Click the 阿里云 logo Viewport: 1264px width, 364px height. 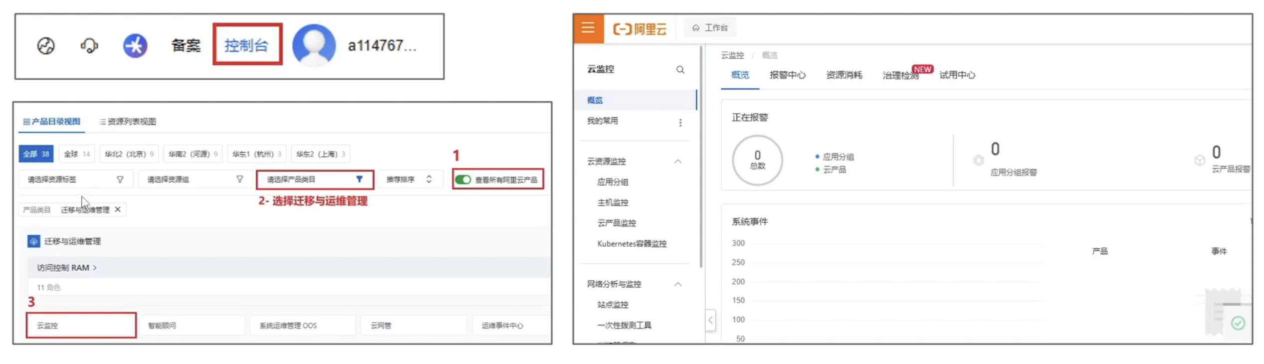640,28
